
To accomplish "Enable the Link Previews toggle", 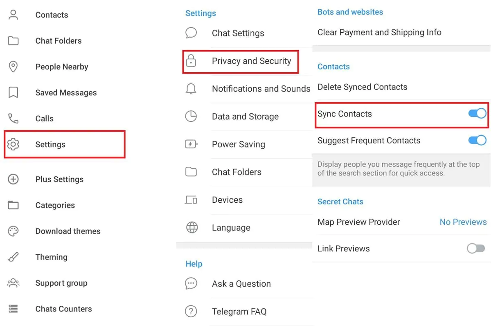I will pyautogui.click(x=476, y=249).
